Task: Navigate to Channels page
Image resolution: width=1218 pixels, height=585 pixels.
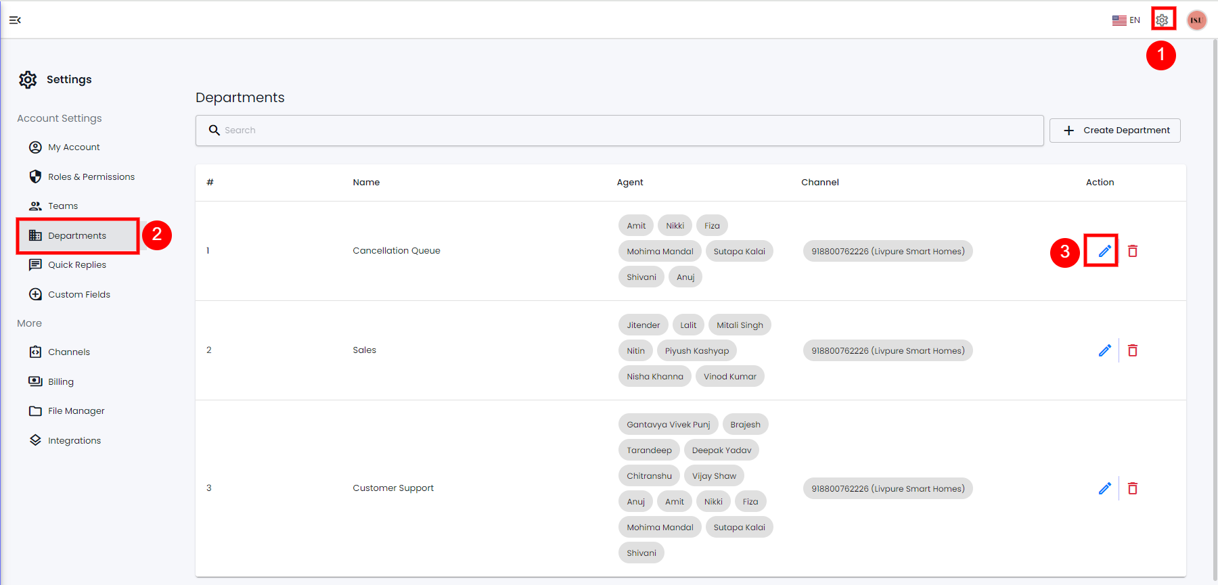Action: [x=68, y=352]
